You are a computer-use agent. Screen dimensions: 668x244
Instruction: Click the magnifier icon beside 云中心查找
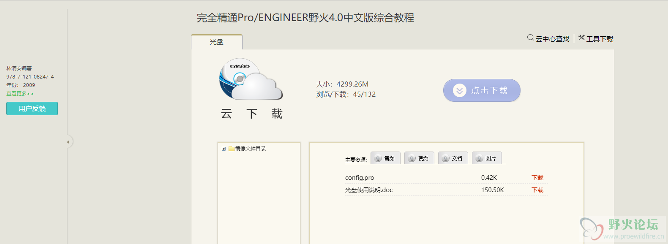point(531,38)
